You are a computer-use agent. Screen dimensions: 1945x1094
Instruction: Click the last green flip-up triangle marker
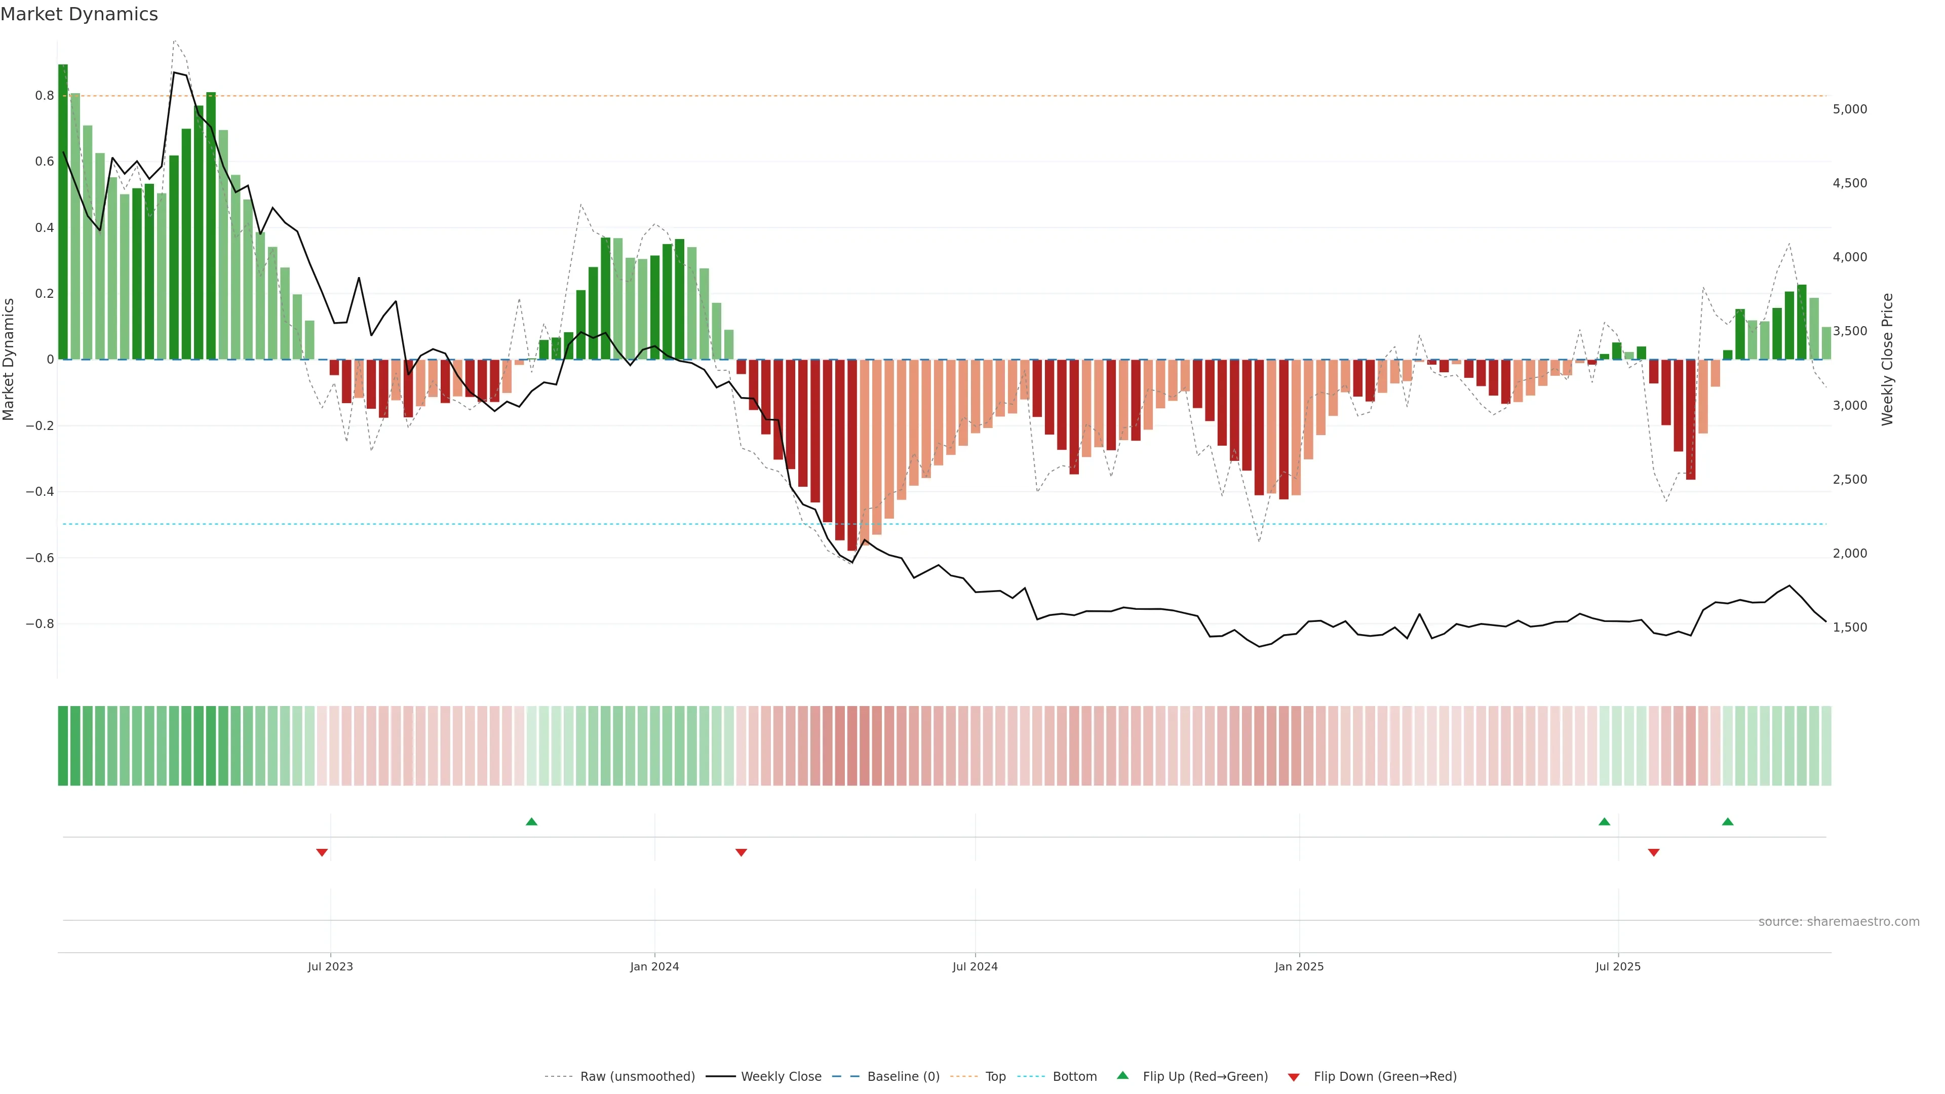[x=1728, y=822]
